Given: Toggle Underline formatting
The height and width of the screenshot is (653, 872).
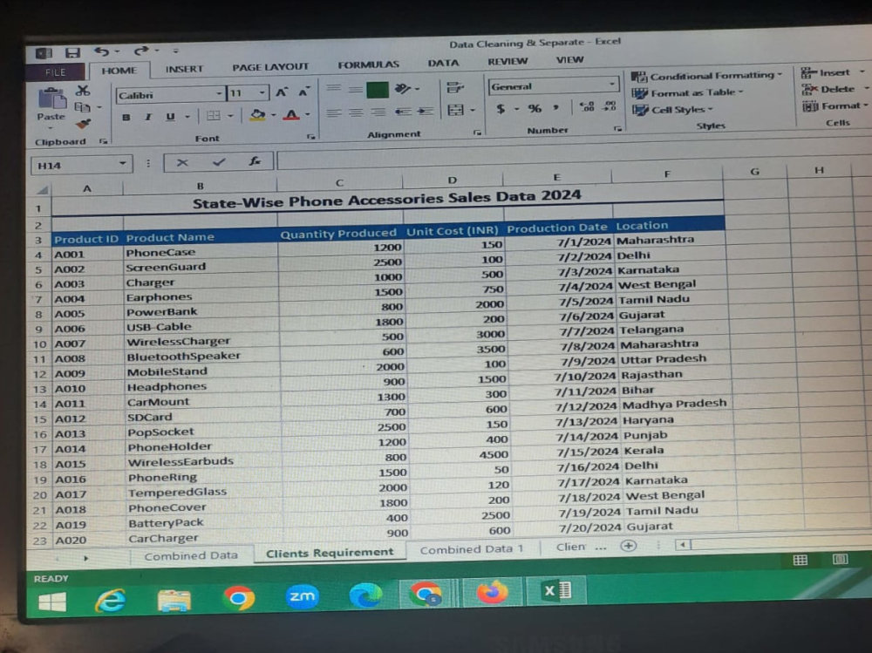Looking at the screenshot, I should coord(170,117).
